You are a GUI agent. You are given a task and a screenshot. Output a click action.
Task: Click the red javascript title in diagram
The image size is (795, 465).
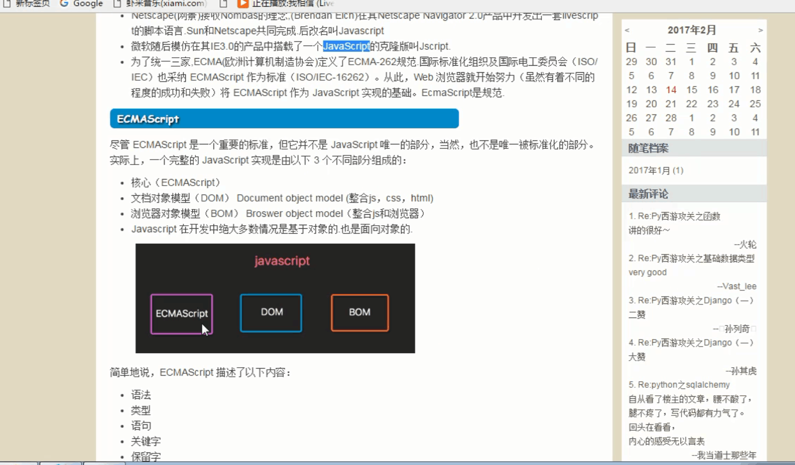(282, 261)
